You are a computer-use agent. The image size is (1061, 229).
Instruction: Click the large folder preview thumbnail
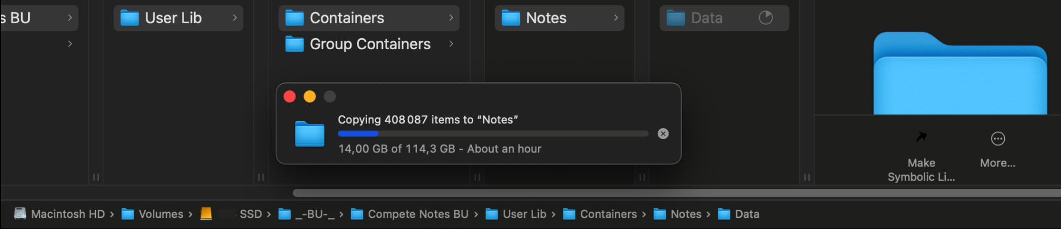pos(960,74)
